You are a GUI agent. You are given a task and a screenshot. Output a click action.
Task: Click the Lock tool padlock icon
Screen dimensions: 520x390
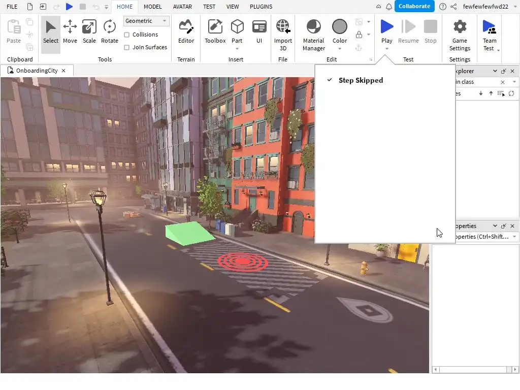click(x=359, y=35)
